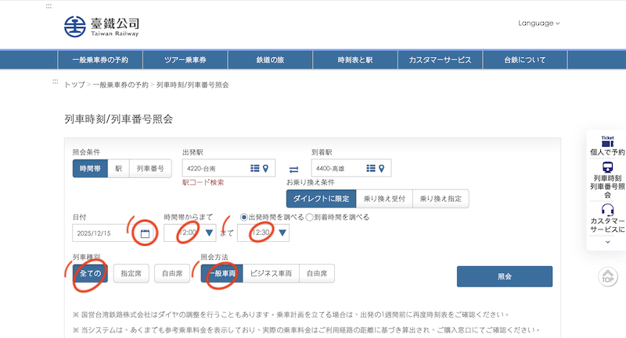Expand the start time 12:00 dropdown
The image size is (626, 338).
tap(209, 233)
